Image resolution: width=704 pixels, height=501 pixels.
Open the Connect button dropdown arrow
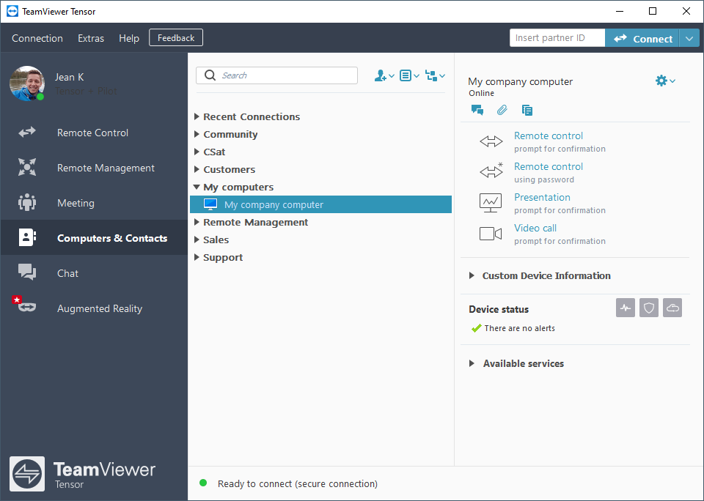[689, 38]
